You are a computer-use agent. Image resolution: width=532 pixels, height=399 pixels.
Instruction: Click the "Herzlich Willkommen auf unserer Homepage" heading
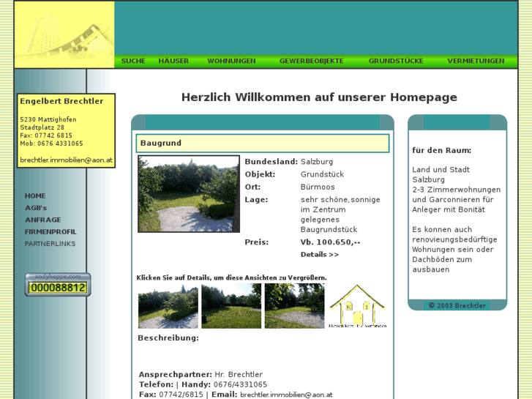pyautogui.click(x=319, y=97)
